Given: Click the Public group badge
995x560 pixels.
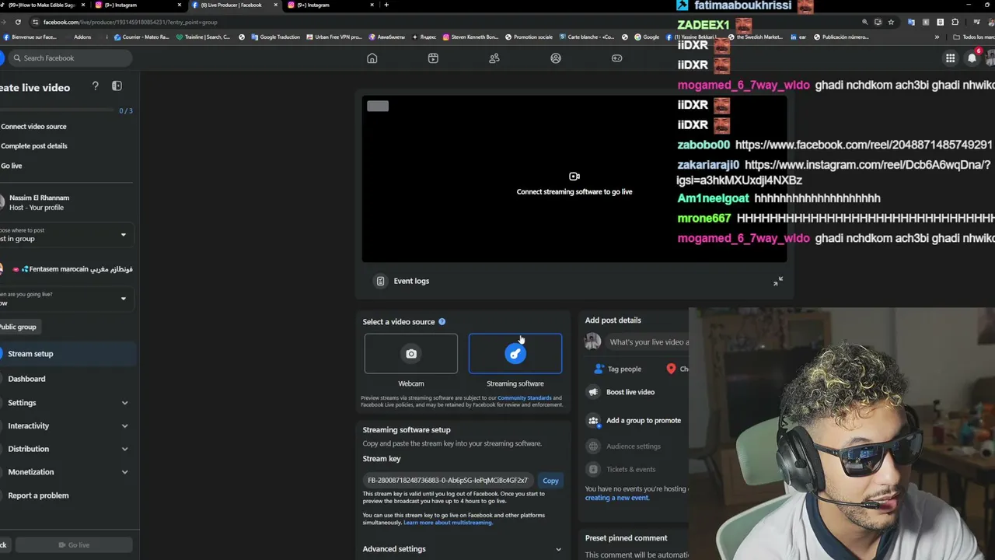Looking at the screenshot, I should 19,327.
